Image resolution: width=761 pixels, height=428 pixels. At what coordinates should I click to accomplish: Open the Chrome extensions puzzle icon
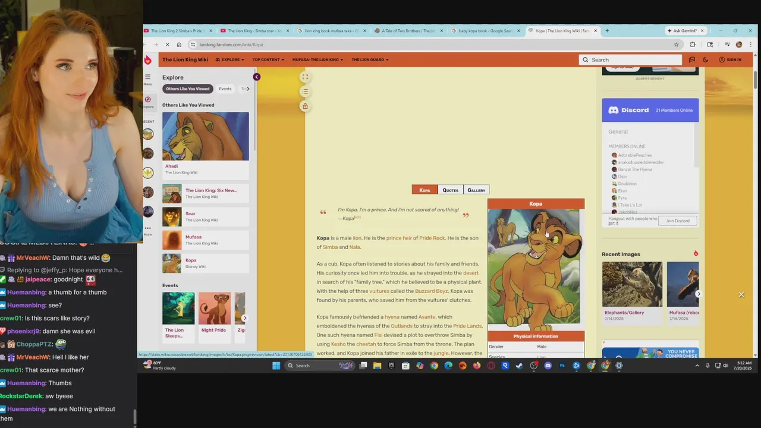(693, 45)
